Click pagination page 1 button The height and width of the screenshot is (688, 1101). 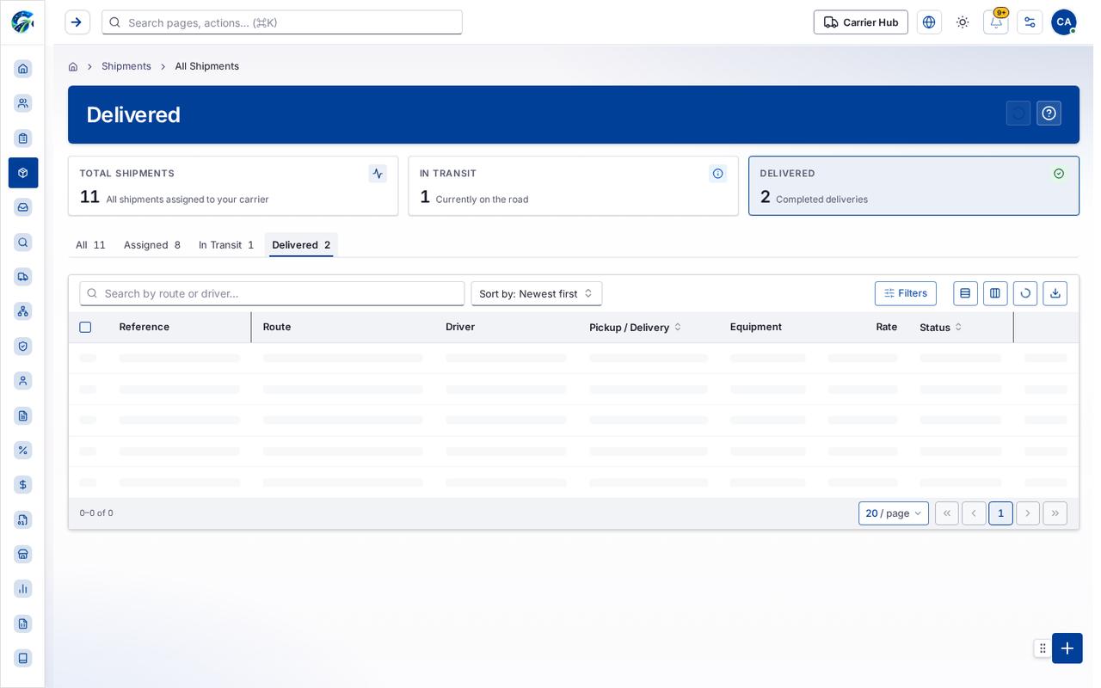point(1000,513)
